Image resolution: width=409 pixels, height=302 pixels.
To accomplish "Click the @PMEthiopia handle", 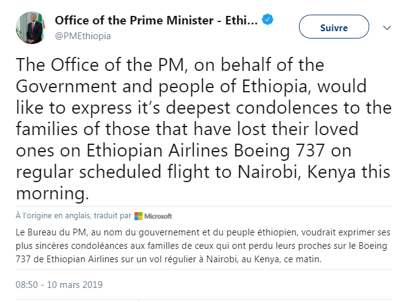I will point(83,36).
